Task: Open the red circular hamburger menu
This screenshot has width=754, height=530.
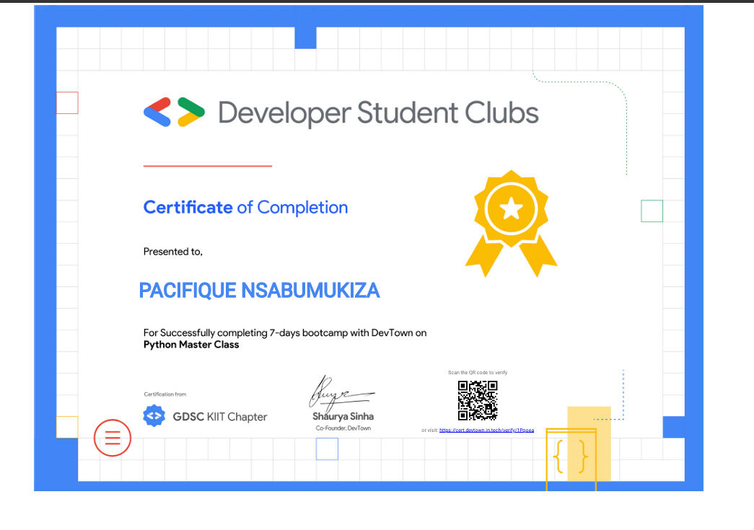Action: [x=113, y=438]
